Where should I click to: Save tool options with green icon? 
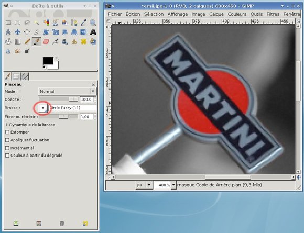[x=16, y=224]
